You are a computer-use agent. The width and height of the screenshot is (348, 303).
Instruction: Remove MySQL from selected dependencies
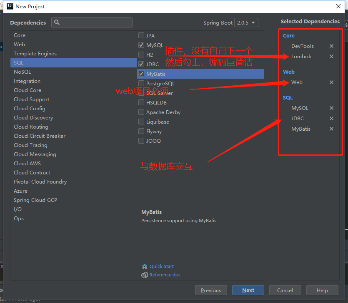tap(331, 108)
